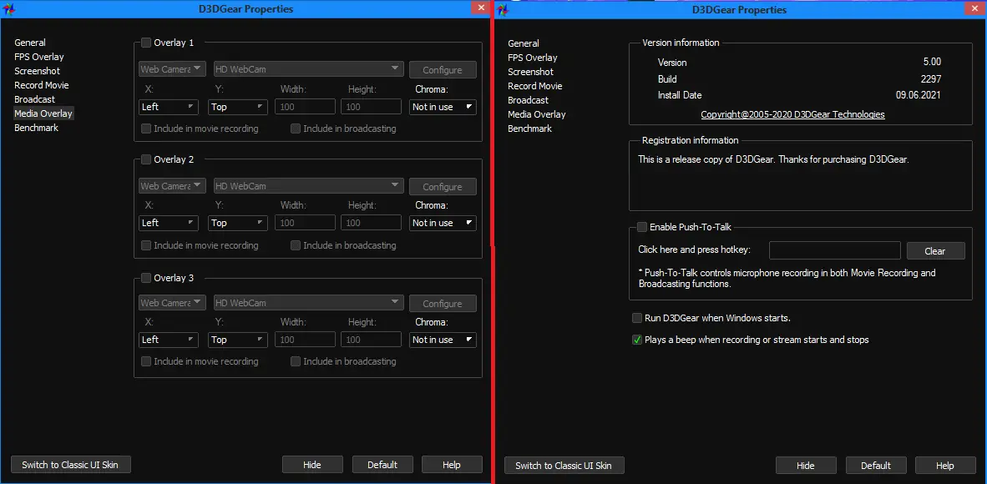The image size is (987, 484).
Task: Select Media Overlay in right window sidebar
Action: (537, 114)
